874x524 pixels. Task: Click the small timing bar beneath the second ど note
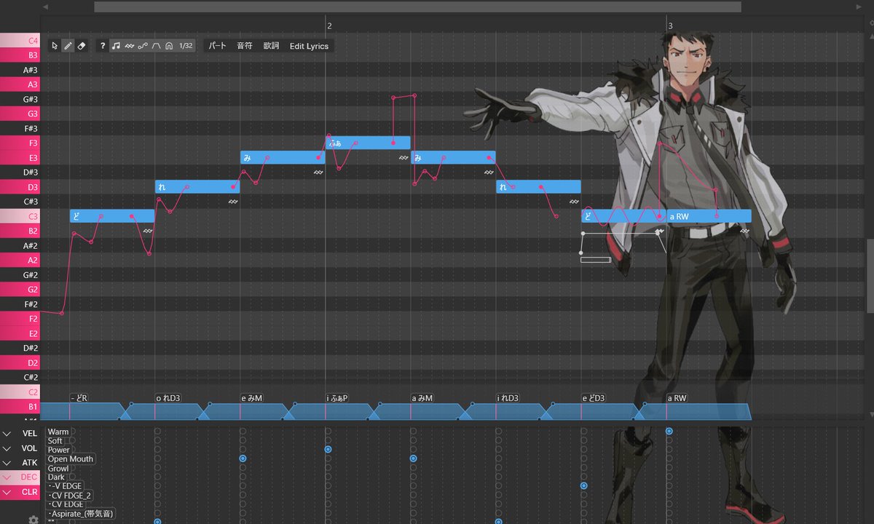[x=597, y=259]
